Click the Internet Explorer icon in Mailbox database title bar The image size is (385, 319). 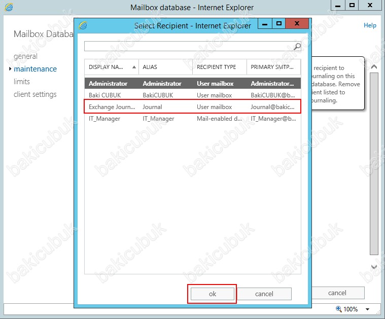click(9, 7)
